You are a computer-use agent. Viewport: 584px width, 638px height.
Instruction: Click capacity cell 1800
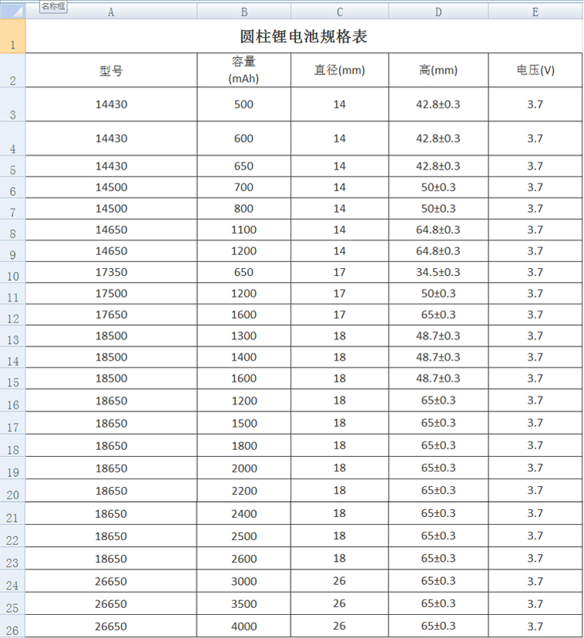(x=243, y=445)
